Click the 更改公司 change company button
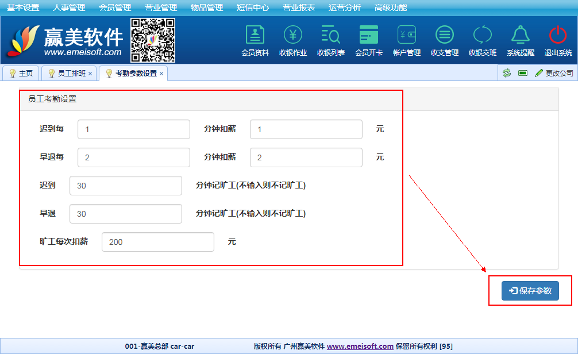 554,73
